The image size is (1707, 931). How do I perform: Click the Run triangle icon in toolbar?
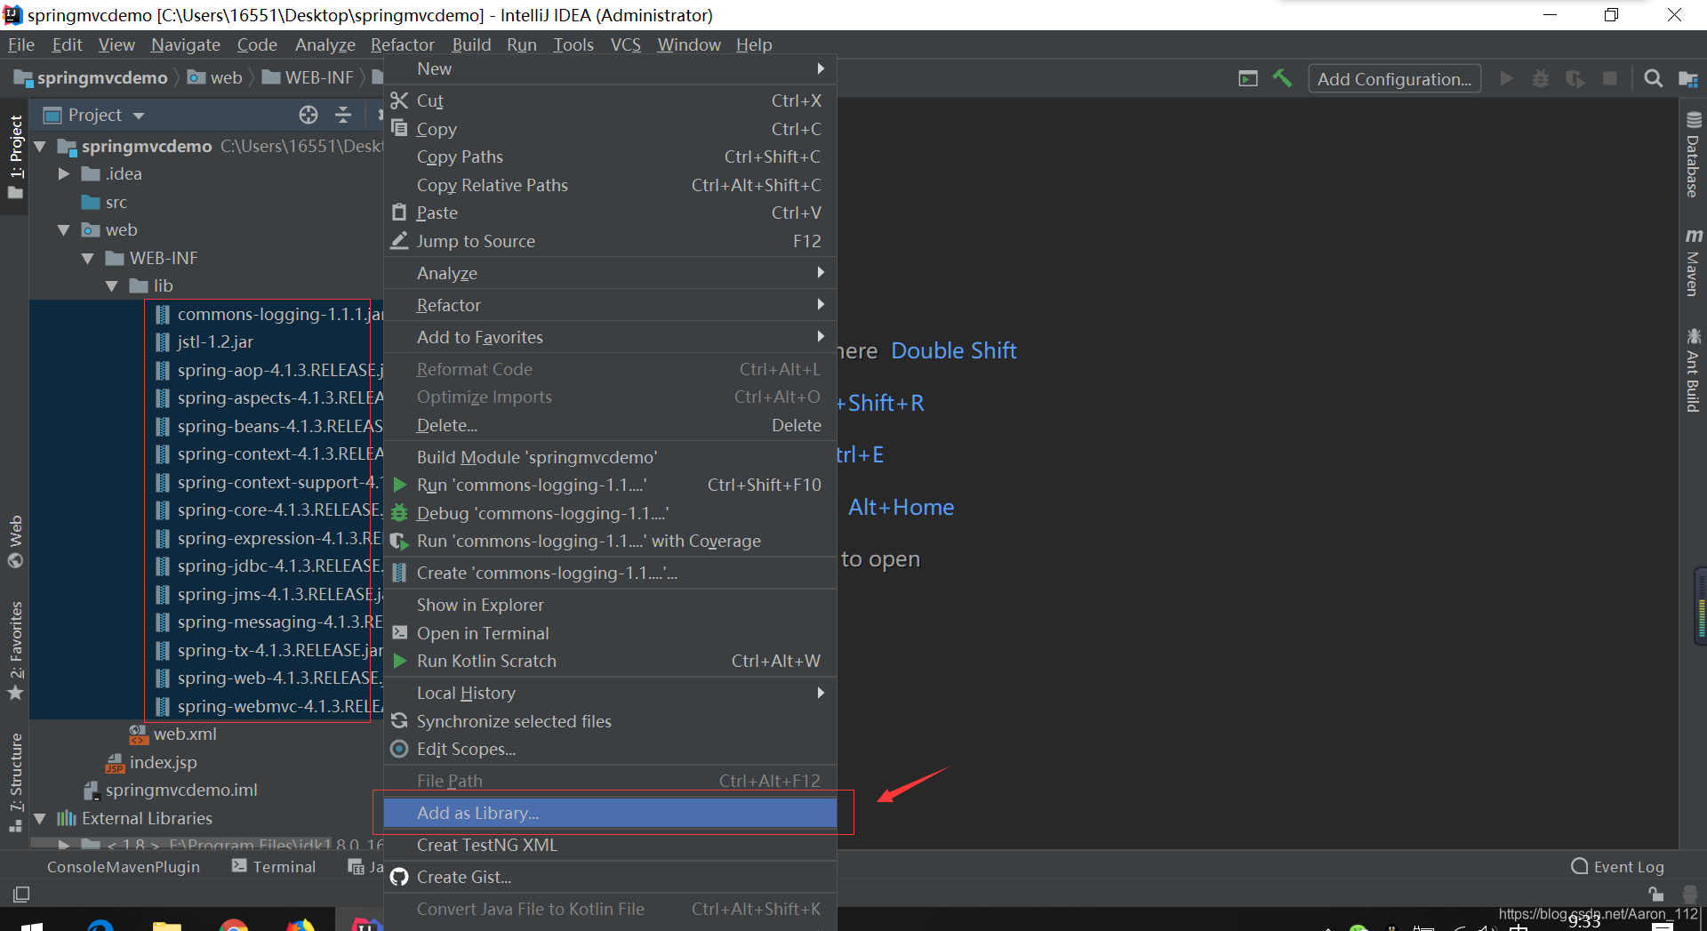tap(1506, 78)
